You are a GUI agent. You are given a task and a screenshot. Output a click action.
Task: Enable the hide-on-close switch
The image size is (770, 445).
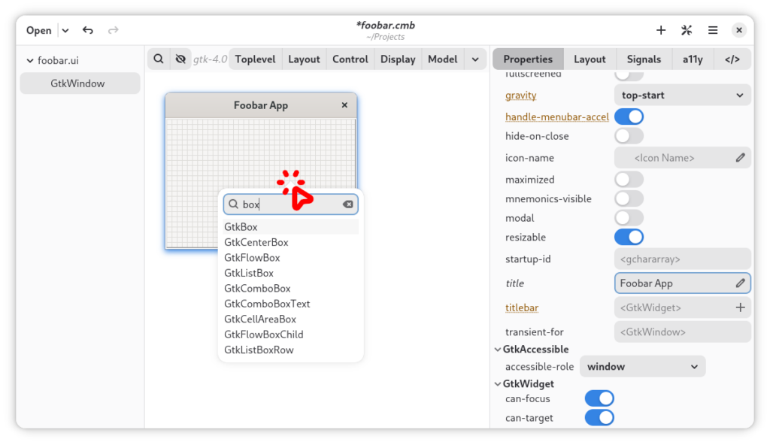(629, 136)
